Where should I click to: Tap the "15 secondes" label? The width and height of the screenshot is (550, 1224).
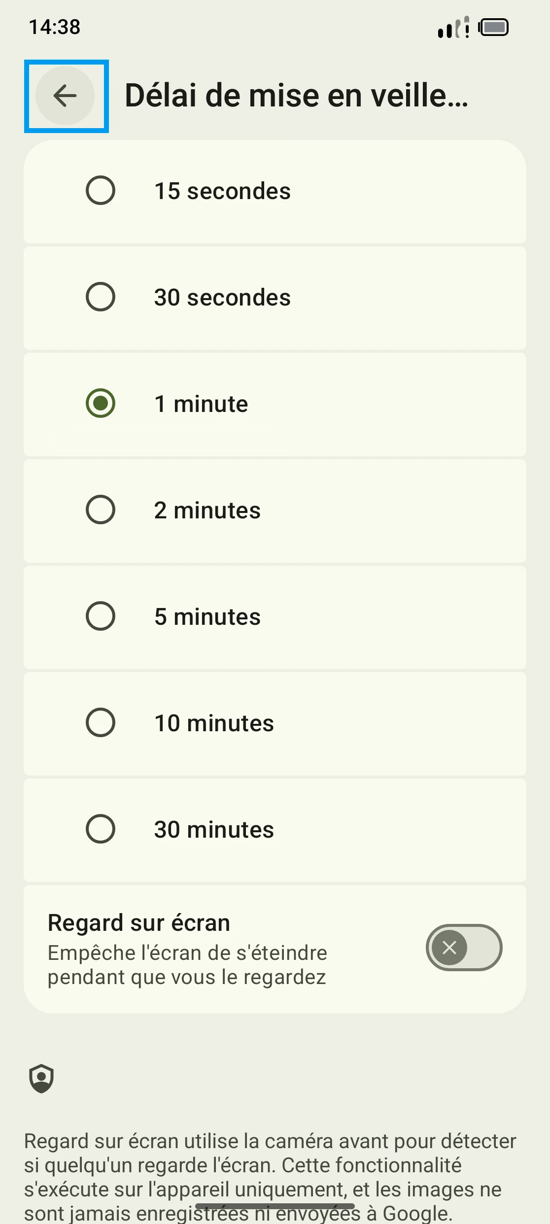click(x=222, y=191)
